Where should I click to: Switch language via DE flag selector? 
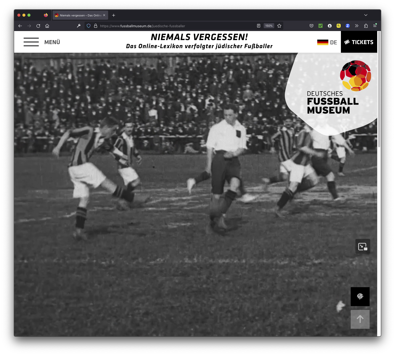(327, 42)
